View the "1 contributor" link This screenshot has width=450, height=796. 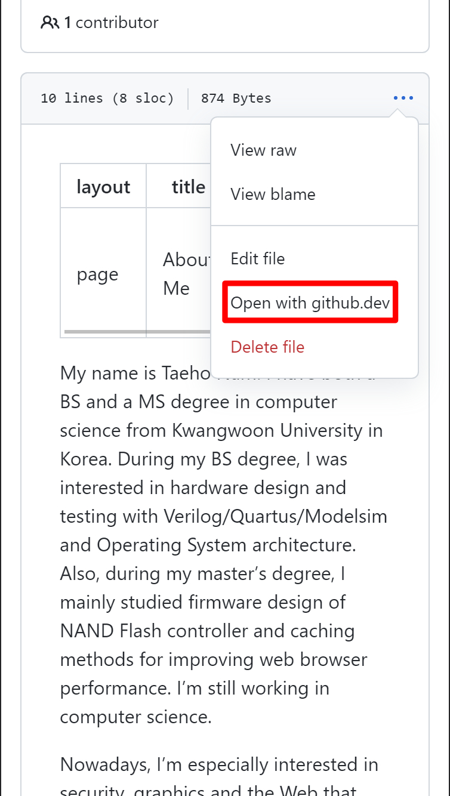click(x=99, y=22)
